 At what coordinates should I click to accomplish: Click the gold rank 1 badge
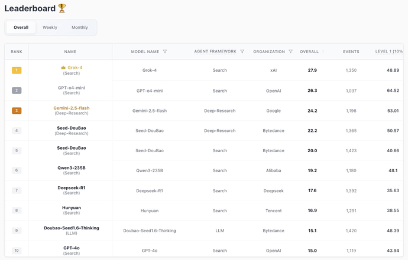coord(17,71)
